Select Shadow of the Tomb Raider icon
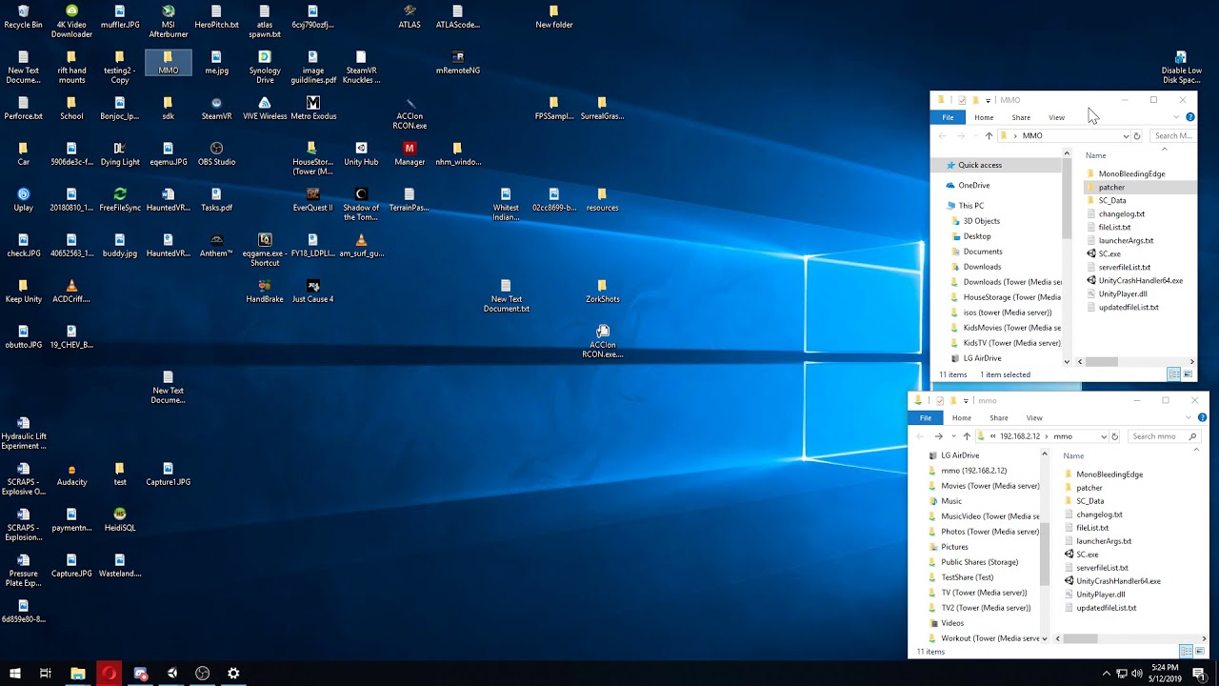The image size is (1219, 686). (361, 204)
